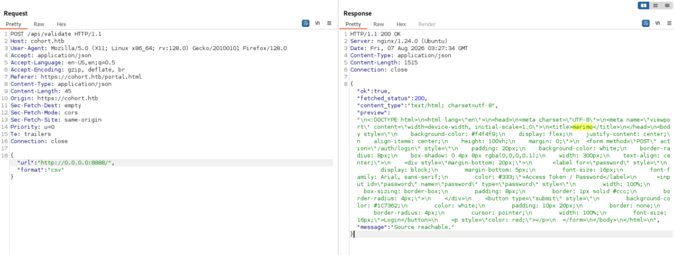Click the 'Request' panel heading

click(16, 13)
